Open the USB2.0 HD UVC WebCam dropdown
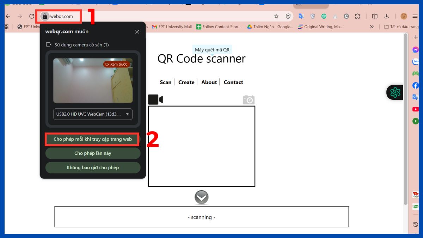Image resolution: width=423 pixels, height=238 pixels. point(93,114)
